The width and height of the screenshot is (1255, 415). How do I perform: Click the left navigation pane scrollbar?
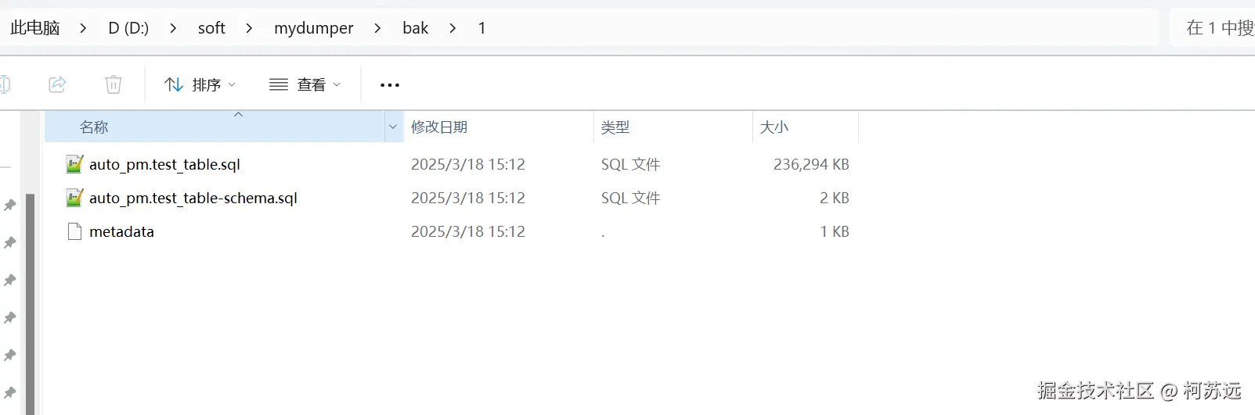[x=30, y=305]
